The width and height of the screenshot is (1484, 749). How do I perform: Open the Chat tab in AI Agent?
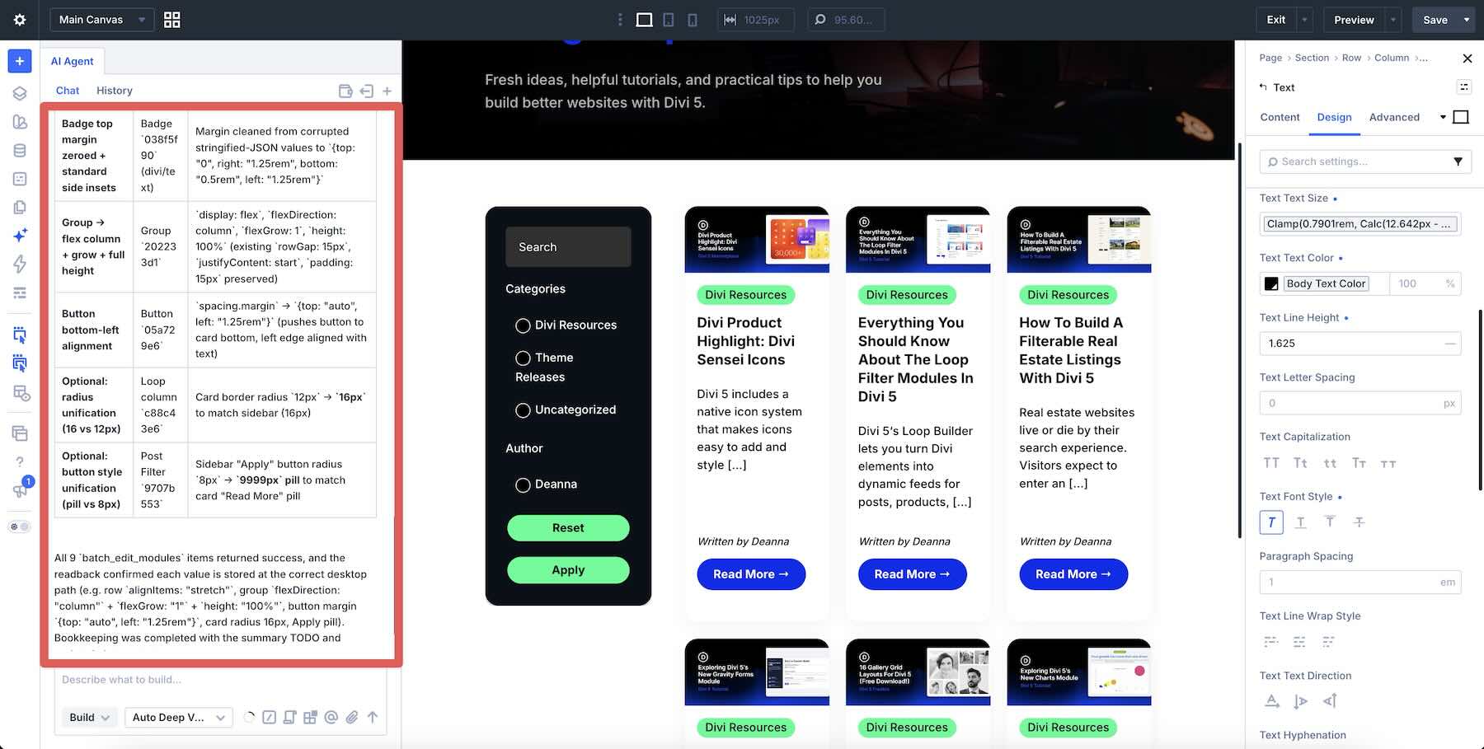(68, 91)
